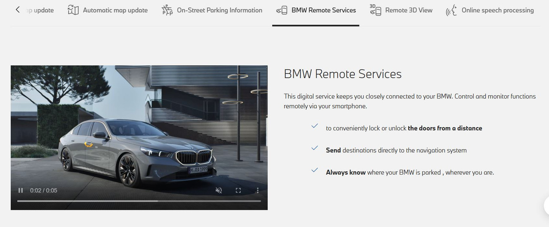The image size is (549, 227).
Task: Click the Automatic map update icon
Action: click(x=73, y=10)
